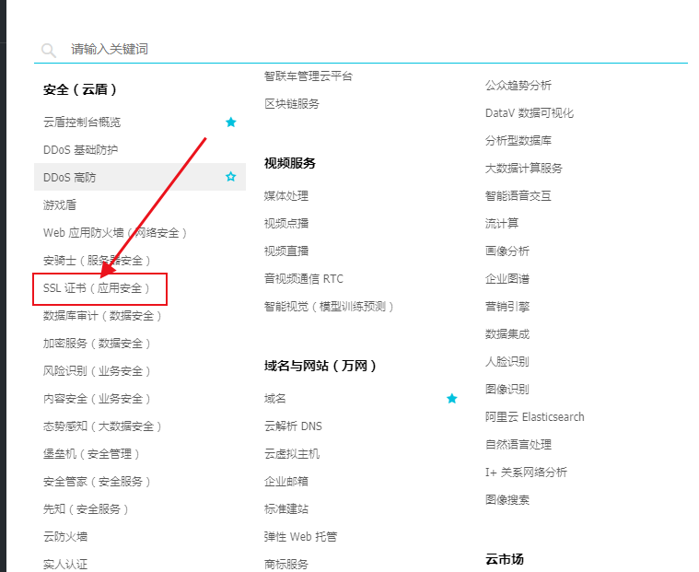Open 标准建站

tap(286, 509)
